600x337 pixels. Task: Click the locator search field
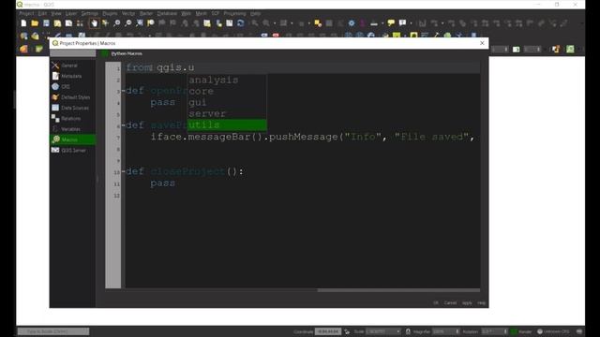[x=53, y=331]
